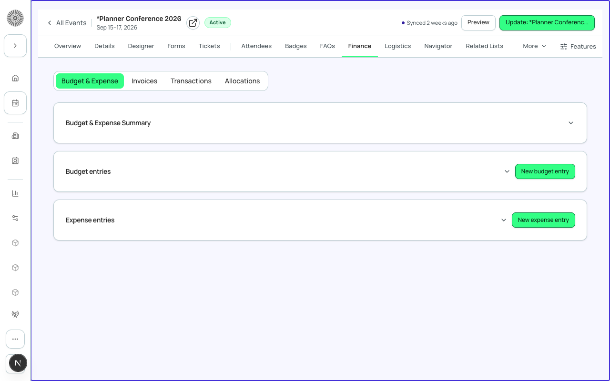Switch to the Designer tab
The height and width of the screenshot is (381, 610).
coord(141,46)
